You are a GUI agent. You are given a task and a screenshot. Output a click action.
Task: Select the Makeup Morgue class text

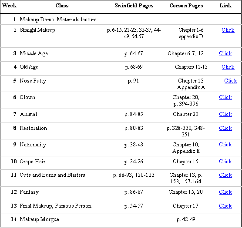pos(39,219)
